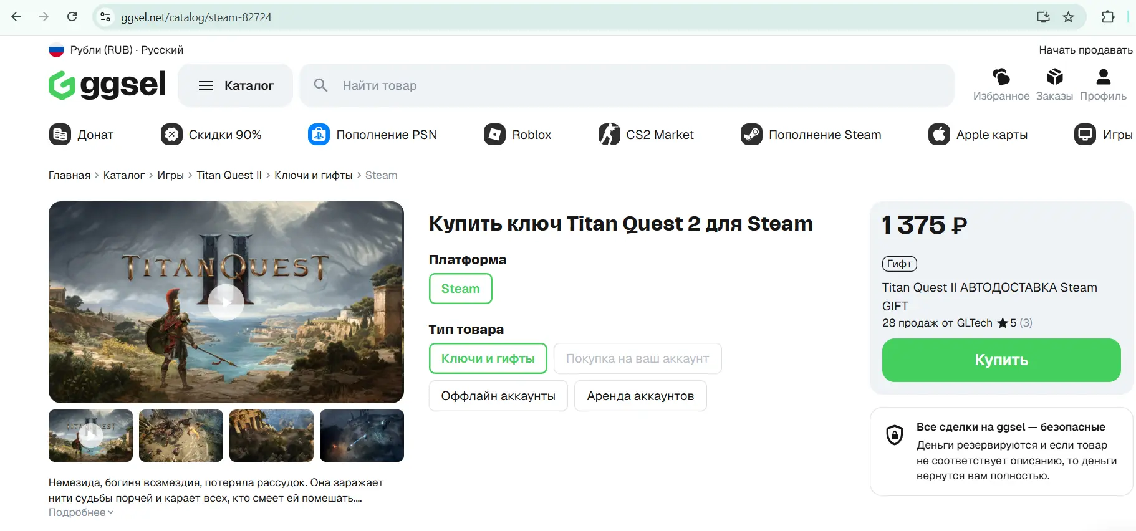Select Покупка на ваш аккаунт product type

[637, 358]
